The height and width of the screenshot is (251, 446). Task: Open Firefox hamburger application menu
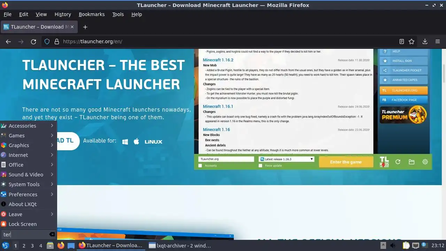point(438,41)
